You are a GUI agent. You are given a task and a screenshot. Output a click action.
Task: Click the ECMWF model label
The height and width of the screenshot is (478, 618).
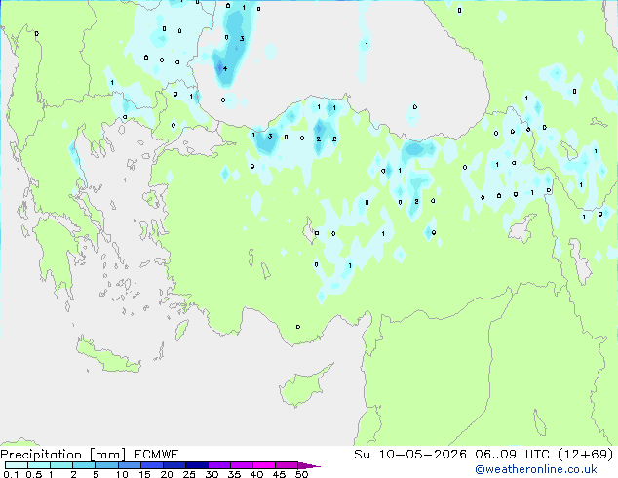[157, 455]
